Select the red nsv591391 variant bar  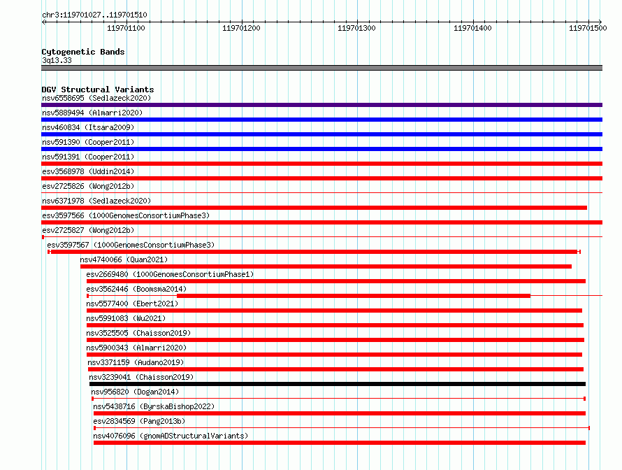click(321, 164)
